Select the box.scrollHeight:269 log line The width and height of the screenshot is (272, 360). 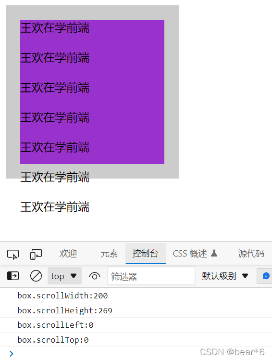pos(136,310)
